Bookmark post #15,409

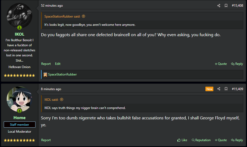(x=226, y=89)
